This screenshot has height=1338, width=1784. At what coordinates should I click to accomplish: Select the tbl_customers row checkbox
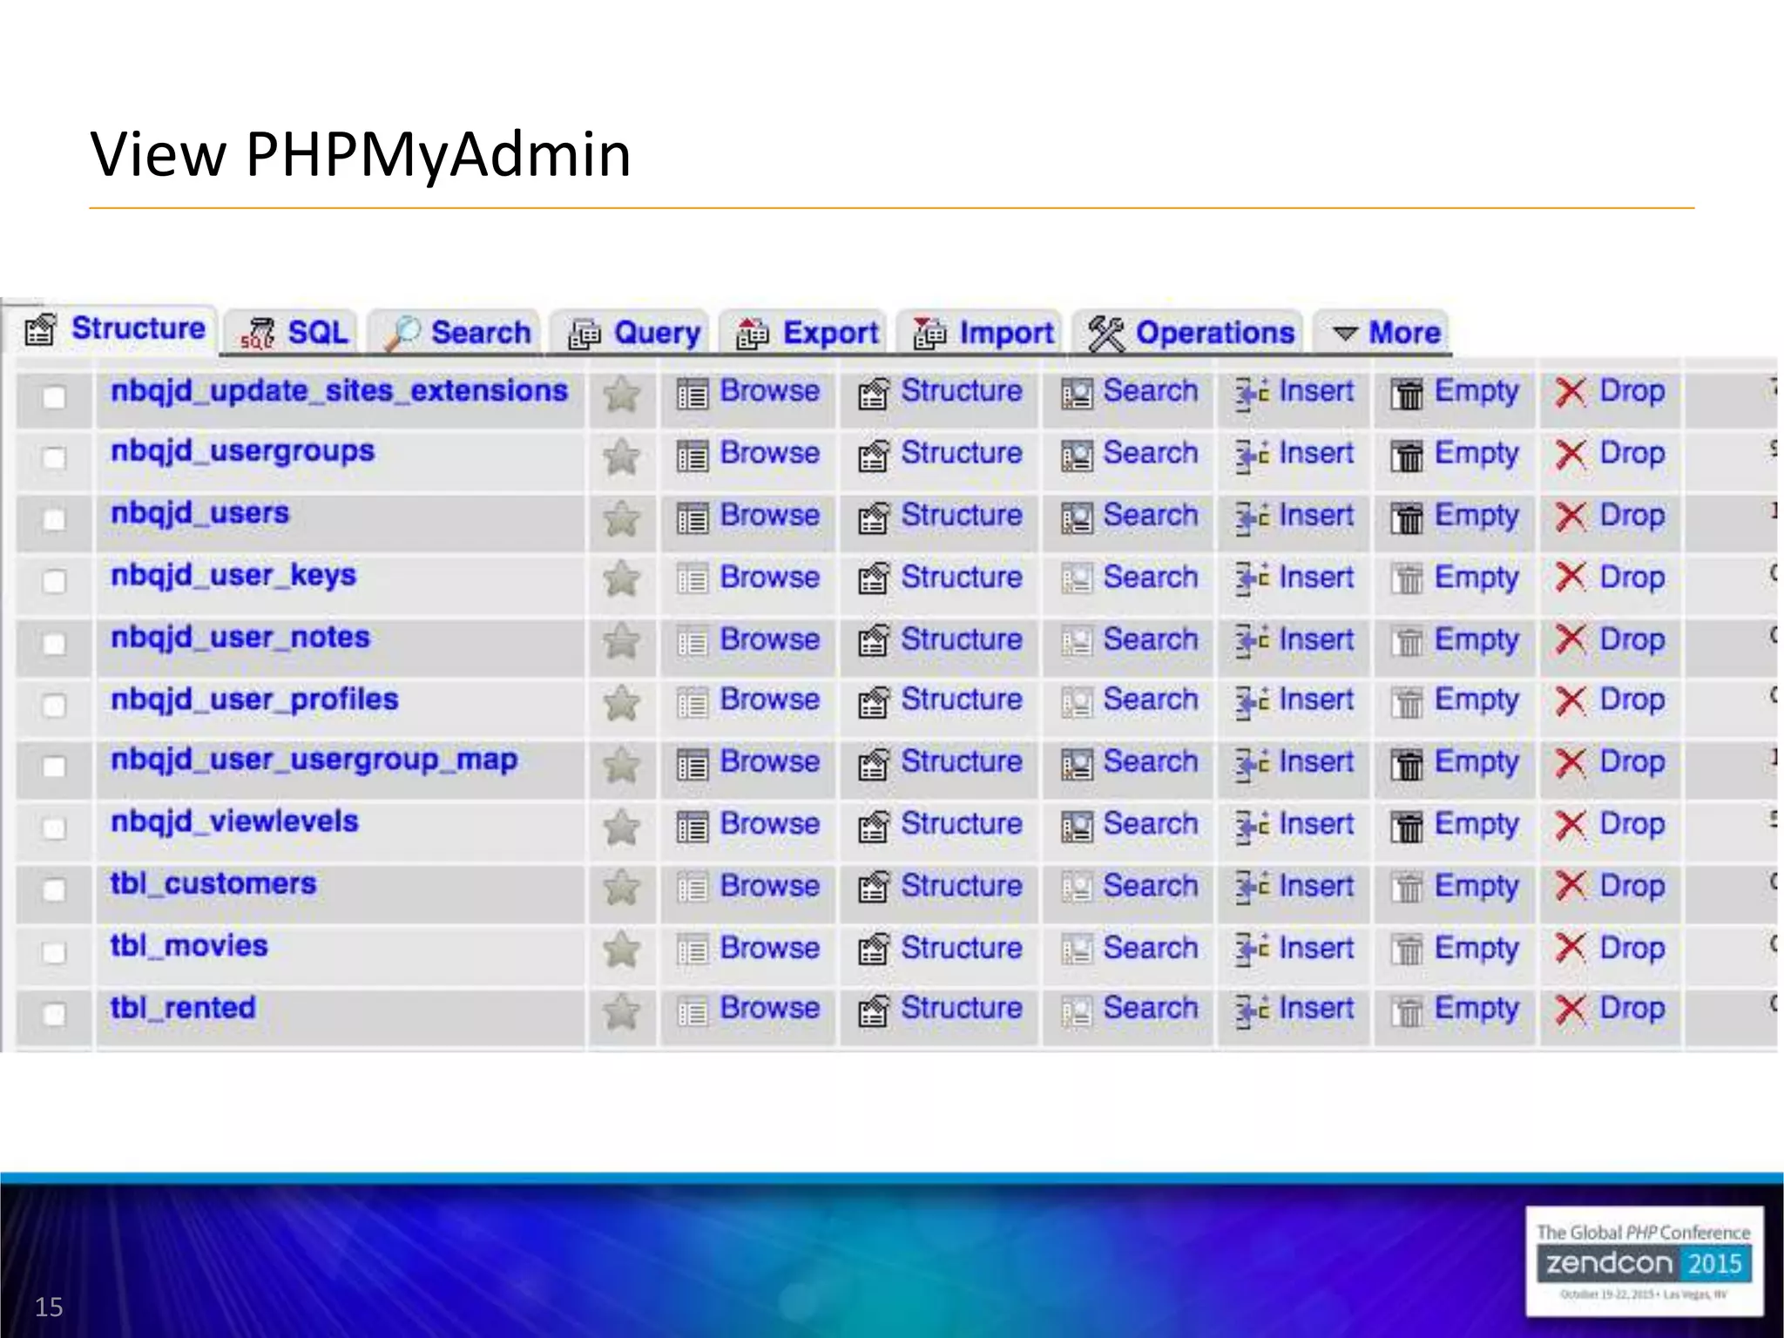[54, 889]
